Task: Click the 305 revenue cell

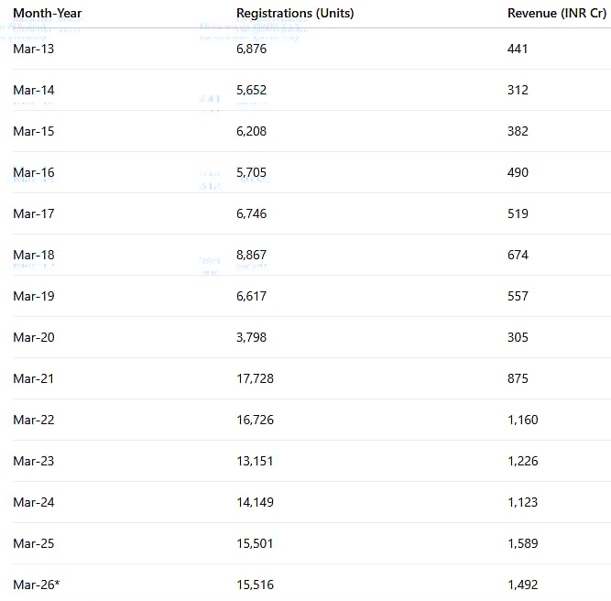Action: [518, 337]
